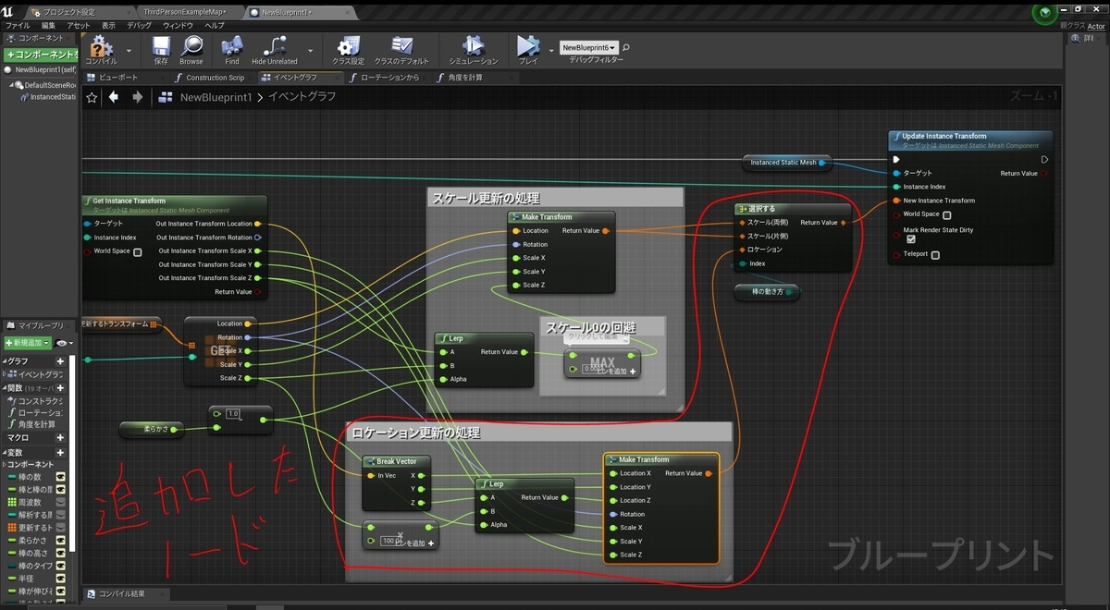Add a new graph with plus icon (グラフ)
Viewport: 1110px width, 610px height.
coord(60,361)
